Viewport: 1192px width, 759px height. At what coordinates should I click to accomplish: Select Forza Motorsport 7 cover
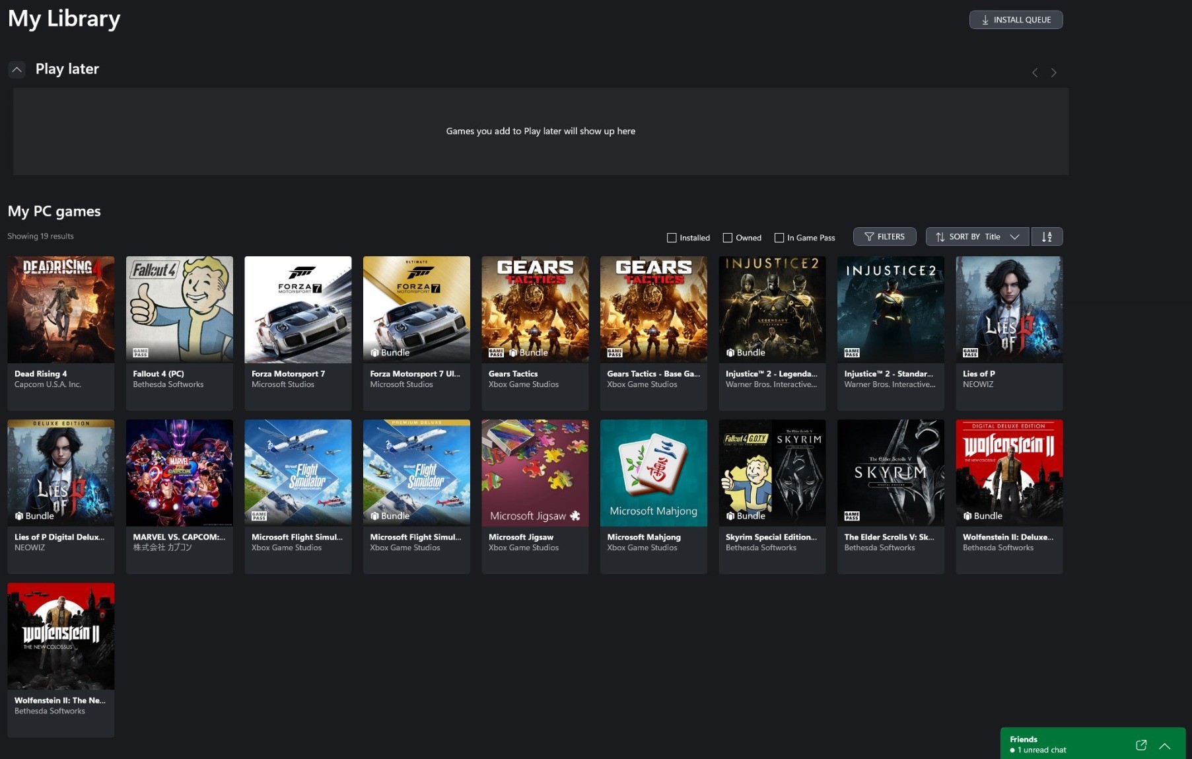pos(298,310)
